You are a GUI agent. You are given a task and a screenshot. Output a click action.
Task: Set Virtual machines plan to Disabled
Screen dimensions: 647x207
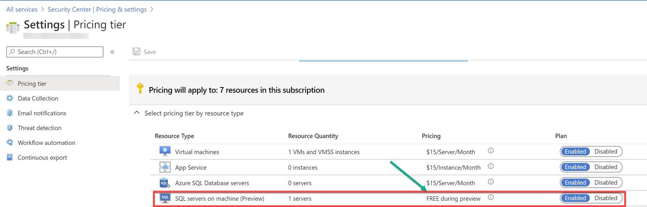click(x=606, y=152)
